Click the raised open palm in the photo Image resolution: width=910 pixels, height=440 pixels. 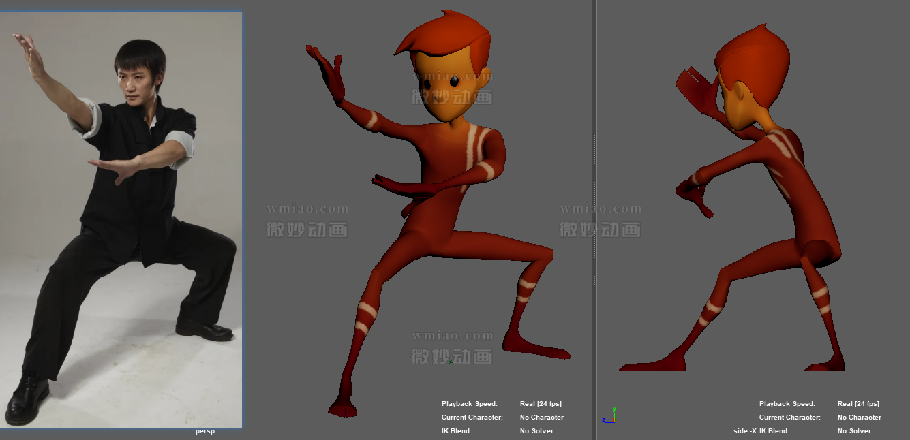[x=29, y=51]
